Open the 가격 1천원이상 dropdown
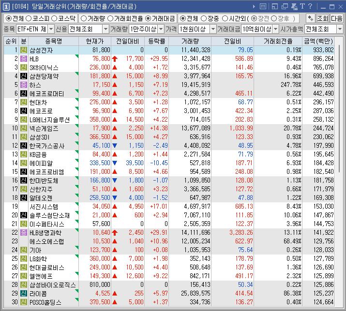 click(x=213, y=29)
